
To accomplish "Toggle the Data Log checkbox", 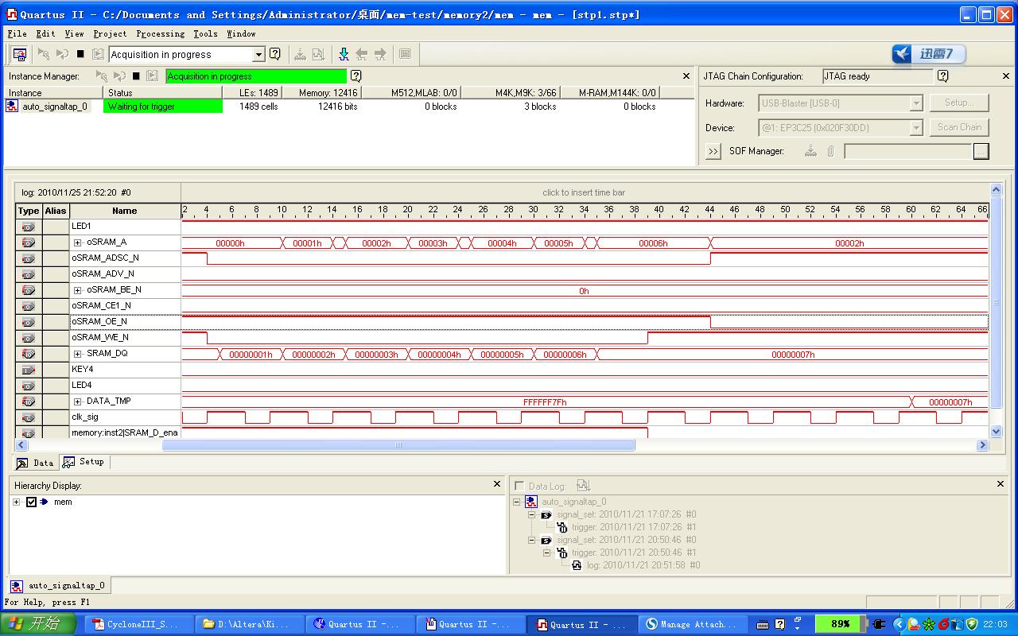I will pyautogui.click(x=519, y=486).
